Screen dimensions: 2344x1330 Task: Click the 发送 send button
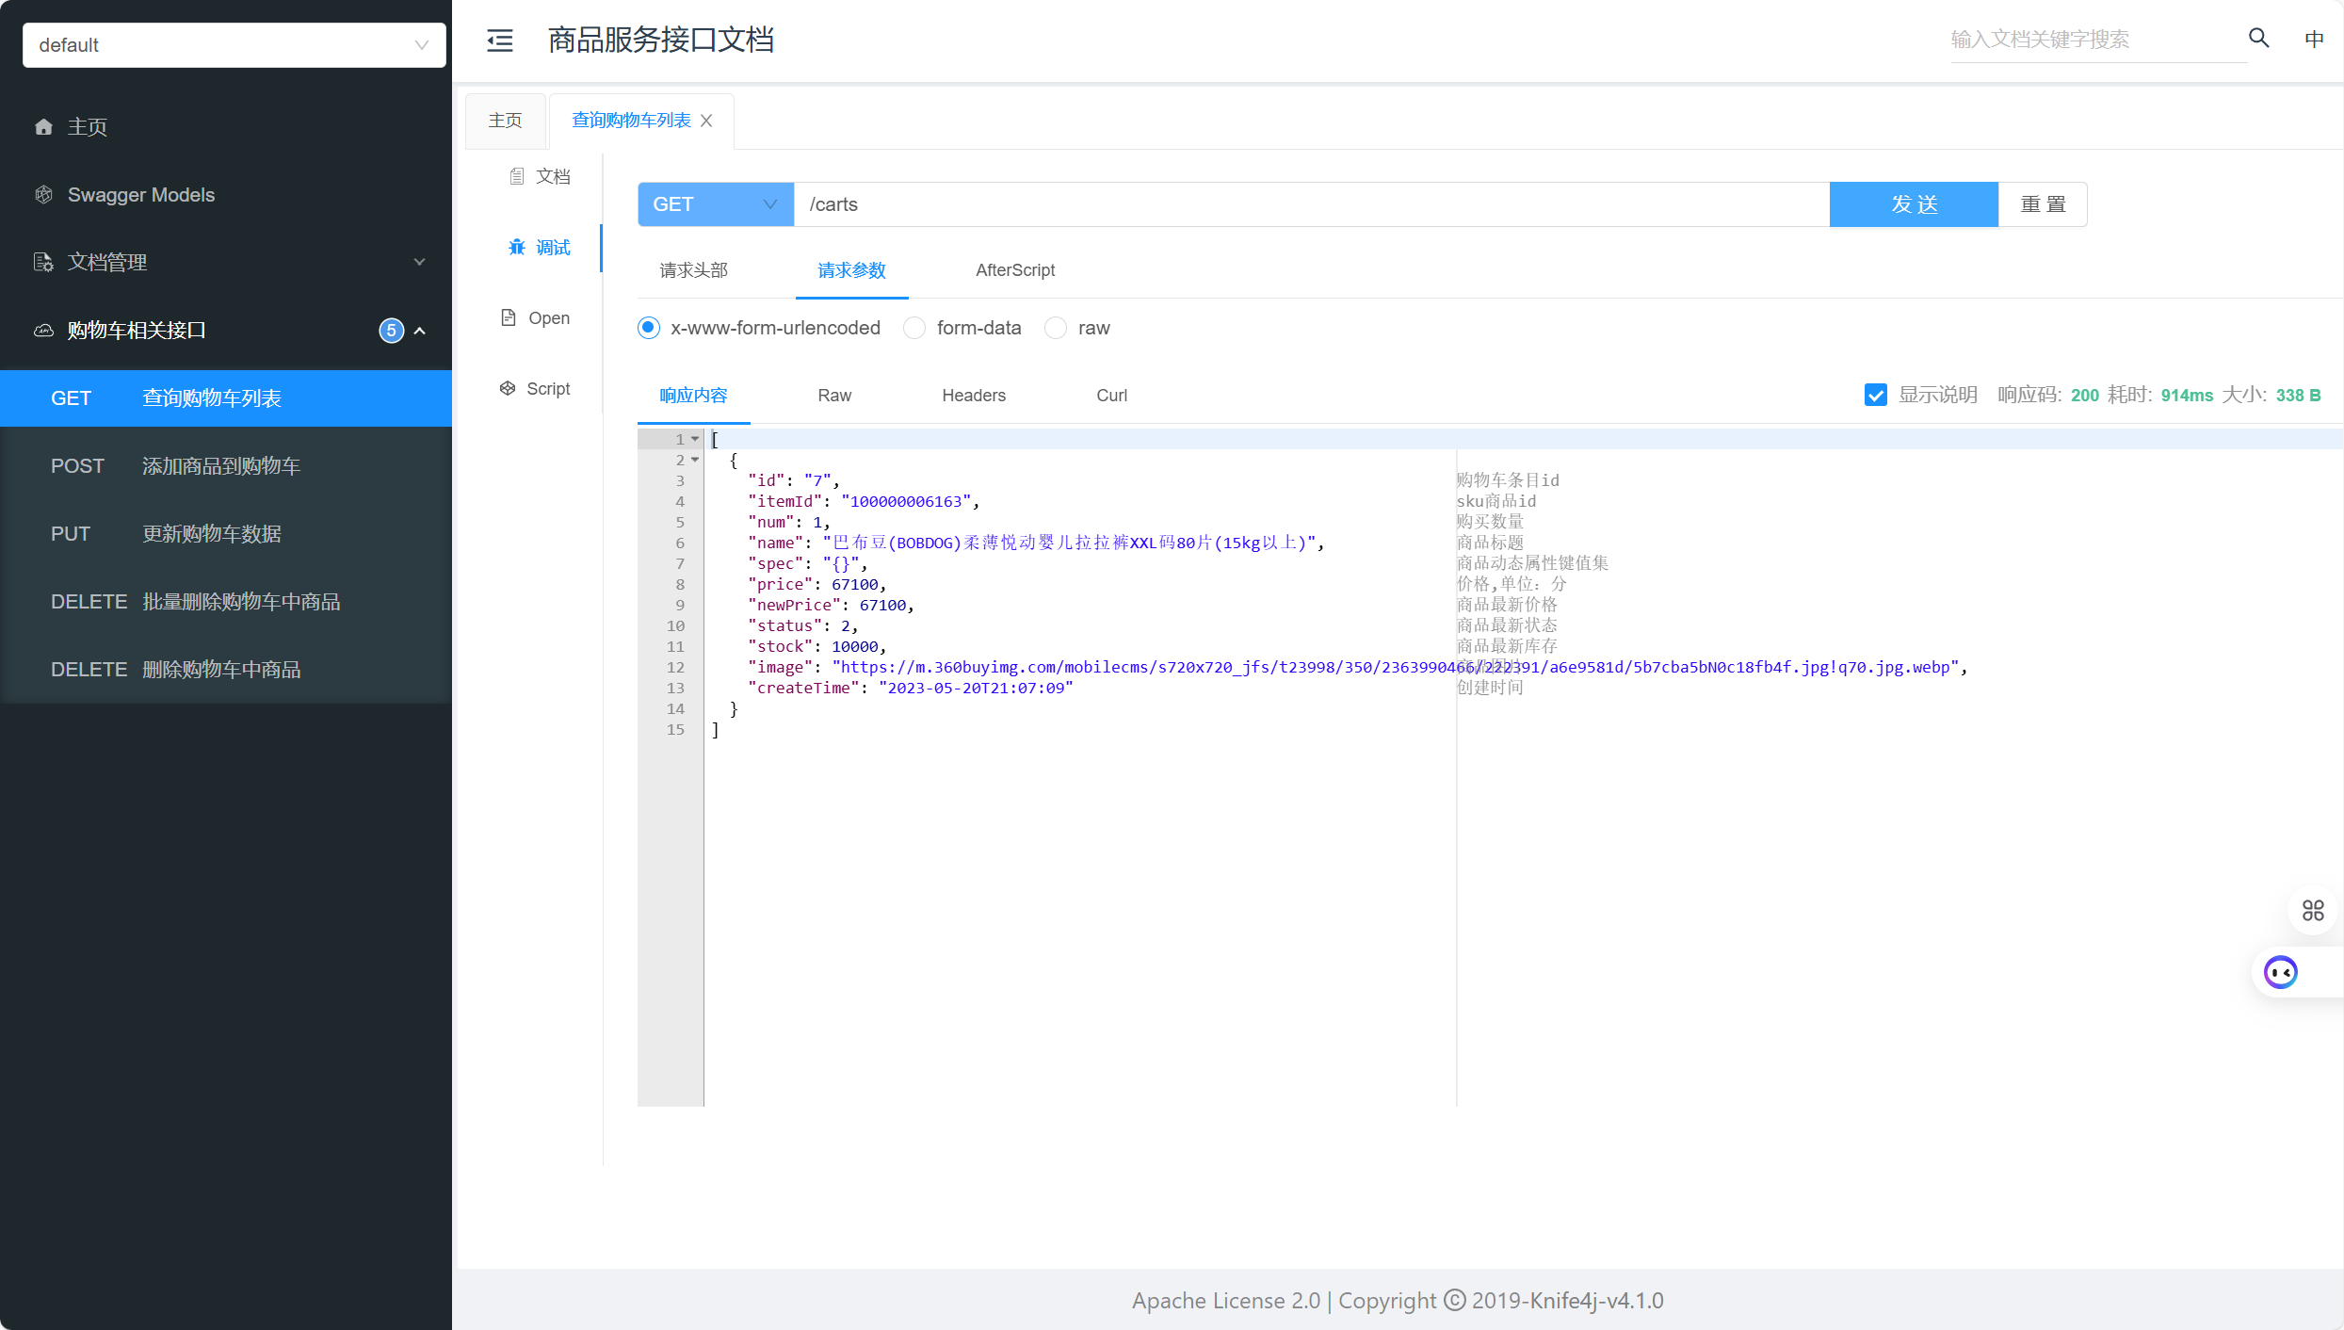coord(1913,204)
